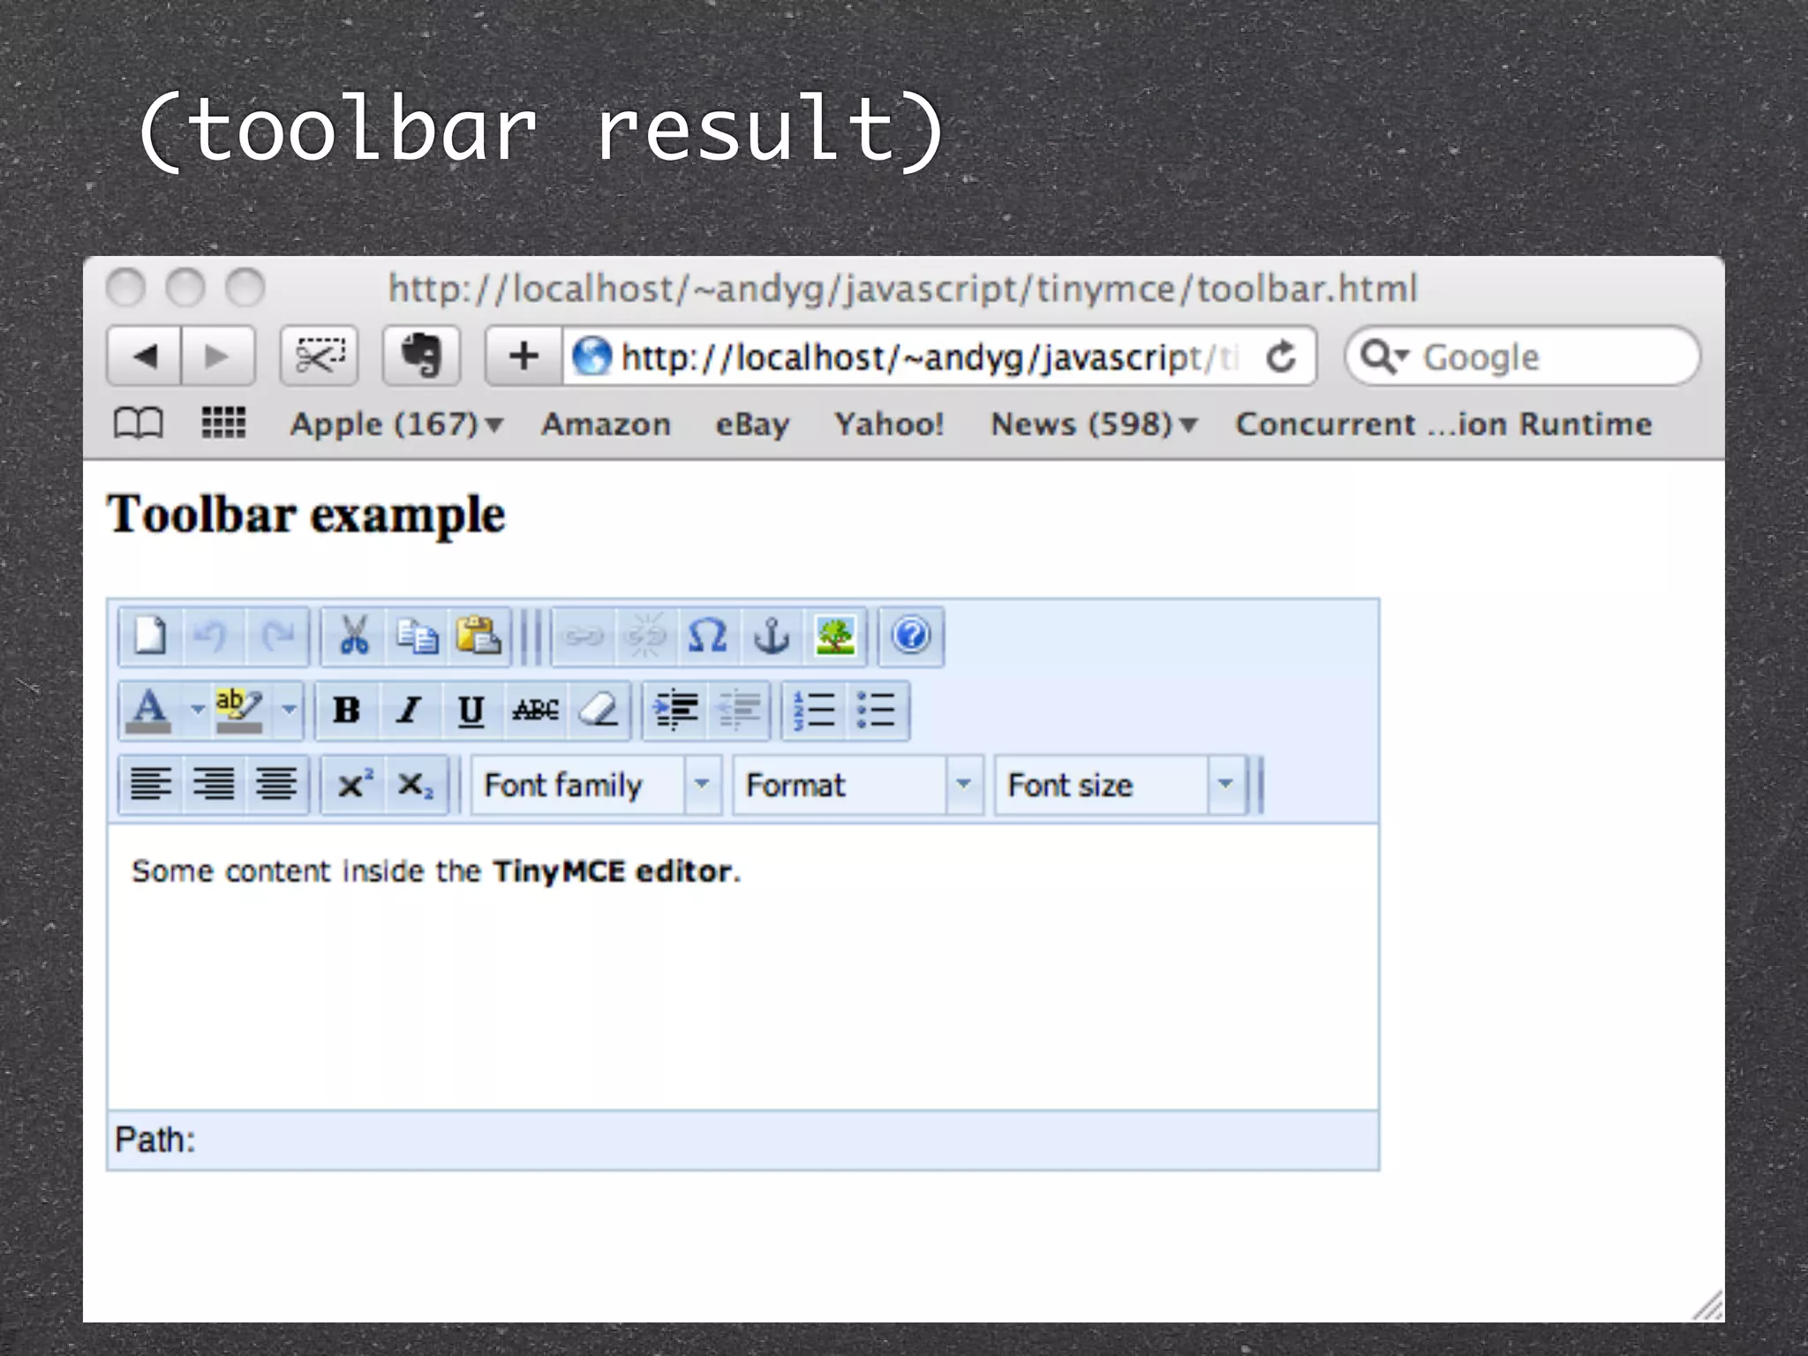
Task: Click the Paste clipboard icon
Action: click(x=479, y=637)
